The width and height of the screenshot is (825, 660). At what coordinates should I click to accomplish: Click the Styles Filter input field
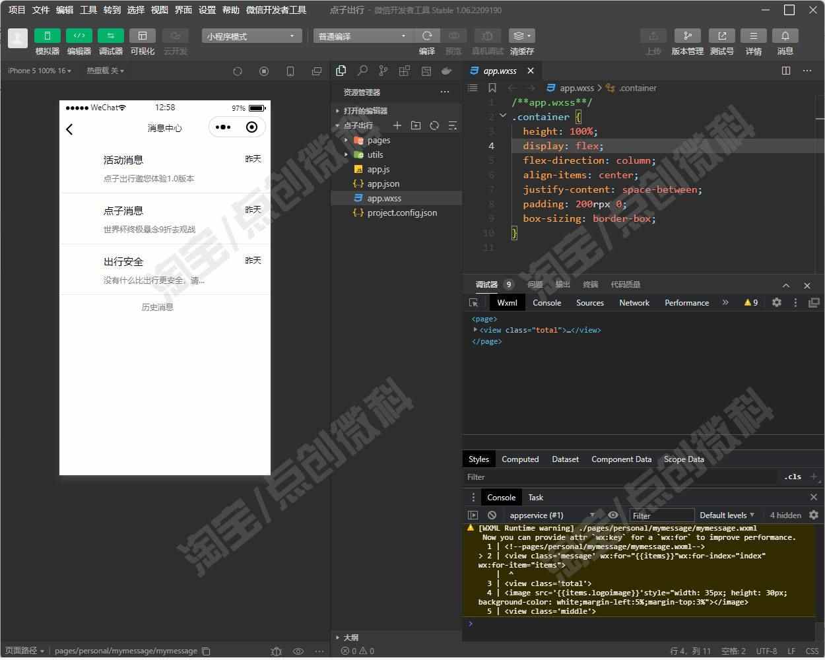click(x=620, y=477)
